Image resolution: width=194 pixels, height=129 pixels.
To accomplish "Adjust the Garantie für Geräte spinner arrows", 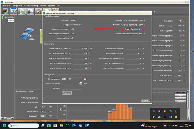I will (x=81, y=83).
